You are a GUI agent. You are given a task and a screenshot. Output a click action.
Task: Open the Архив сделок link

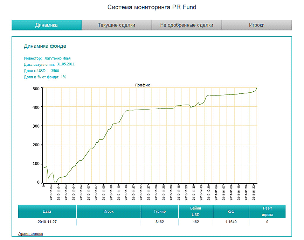pos(30,233)
